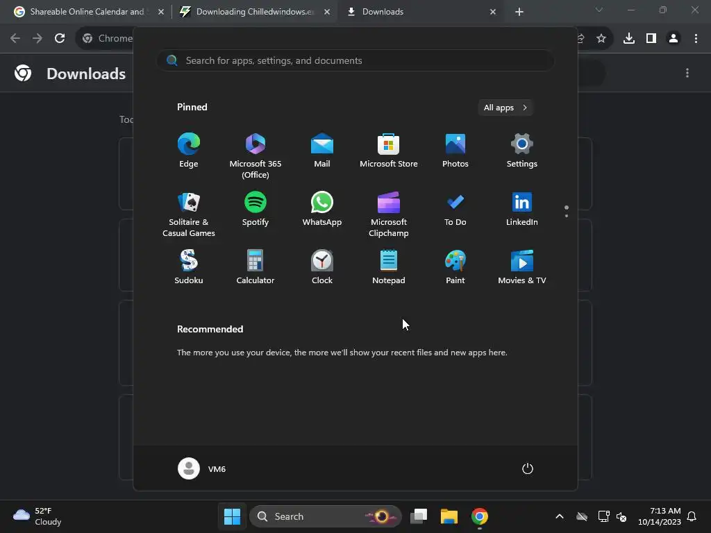Viewport: 711px width, 533px height.
Task: Close the Downloads Chrome tab
Action: click(493, 12)
